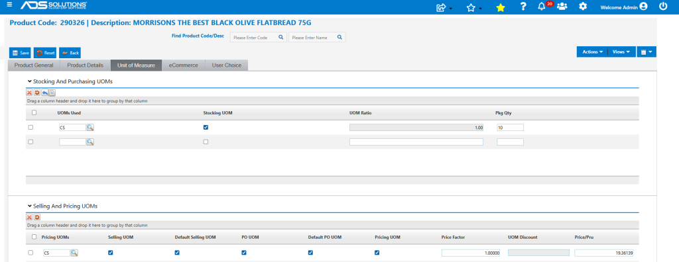
Task: Click the Reset button
Action: (46, 53)
